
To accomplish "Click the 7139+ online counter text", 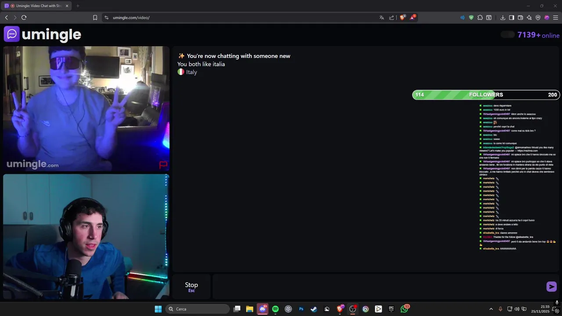I will tap(538, 35).
